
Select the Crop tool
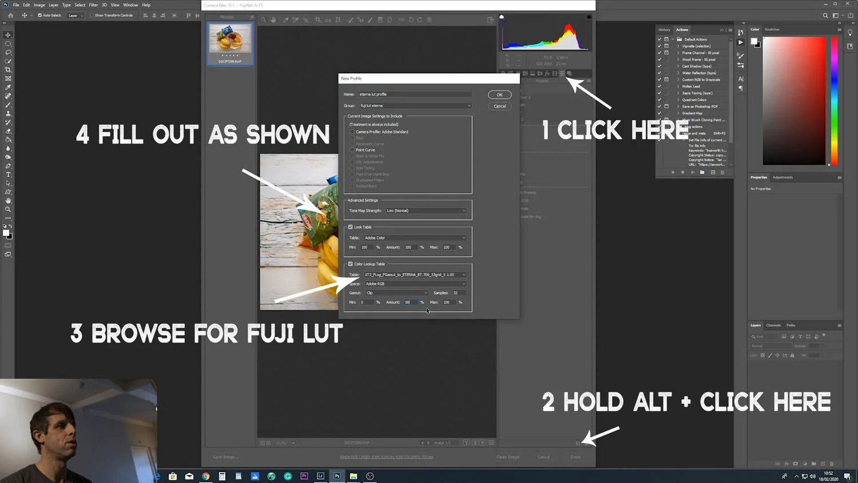(8, 70)
